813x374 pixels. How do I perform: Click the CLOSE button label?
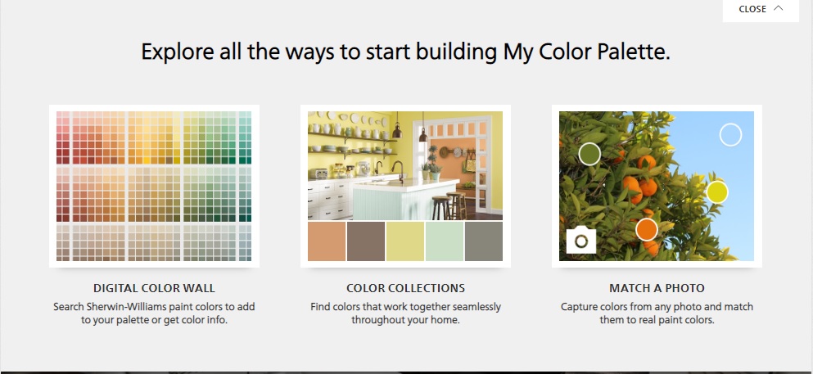[x=752, y=9]
